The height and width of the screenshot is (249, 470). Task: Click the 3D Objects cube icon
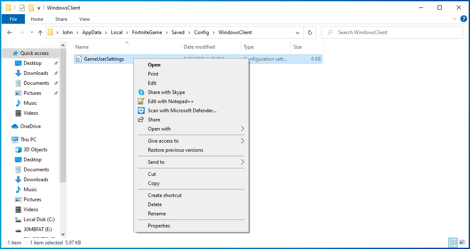18,149
